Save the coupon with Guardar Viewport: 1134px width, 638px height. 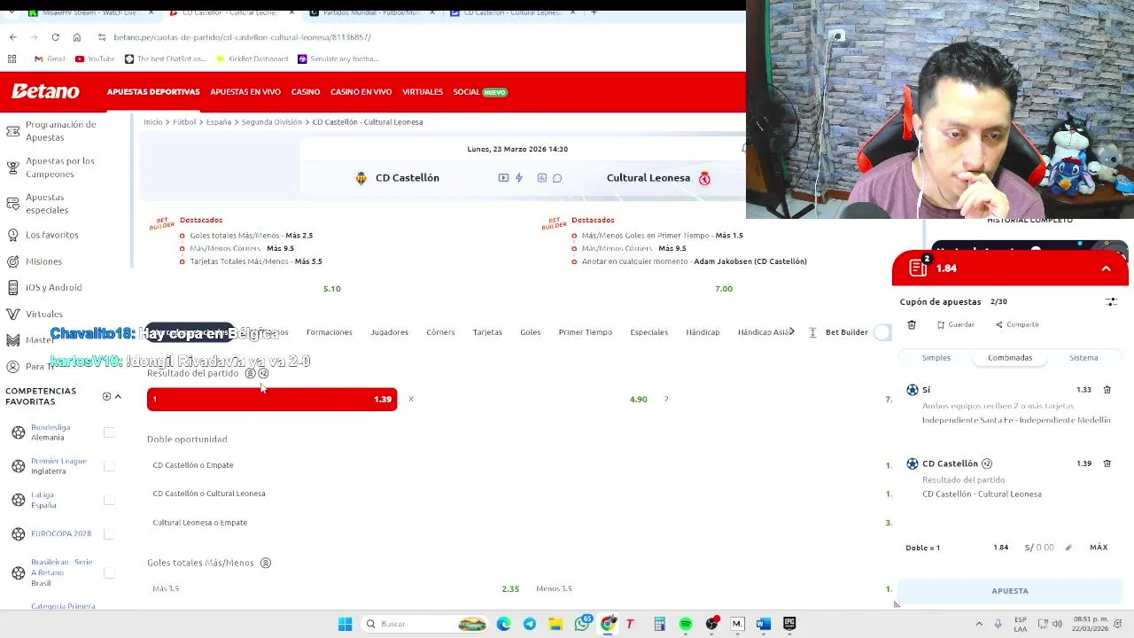click(955, 325)
